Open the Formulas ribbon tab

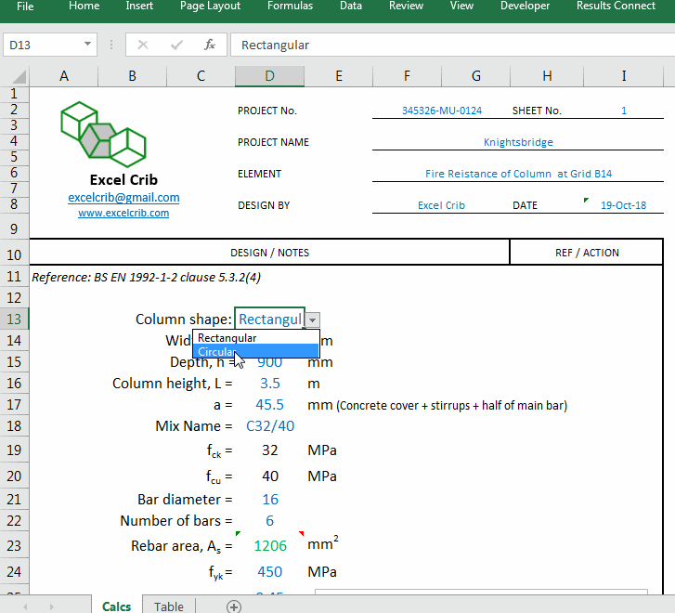pyautogui.click(x=290, y=7)
